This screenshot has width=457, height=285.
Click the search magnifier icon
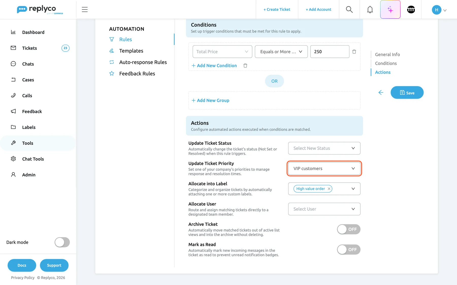pos(349,10)
